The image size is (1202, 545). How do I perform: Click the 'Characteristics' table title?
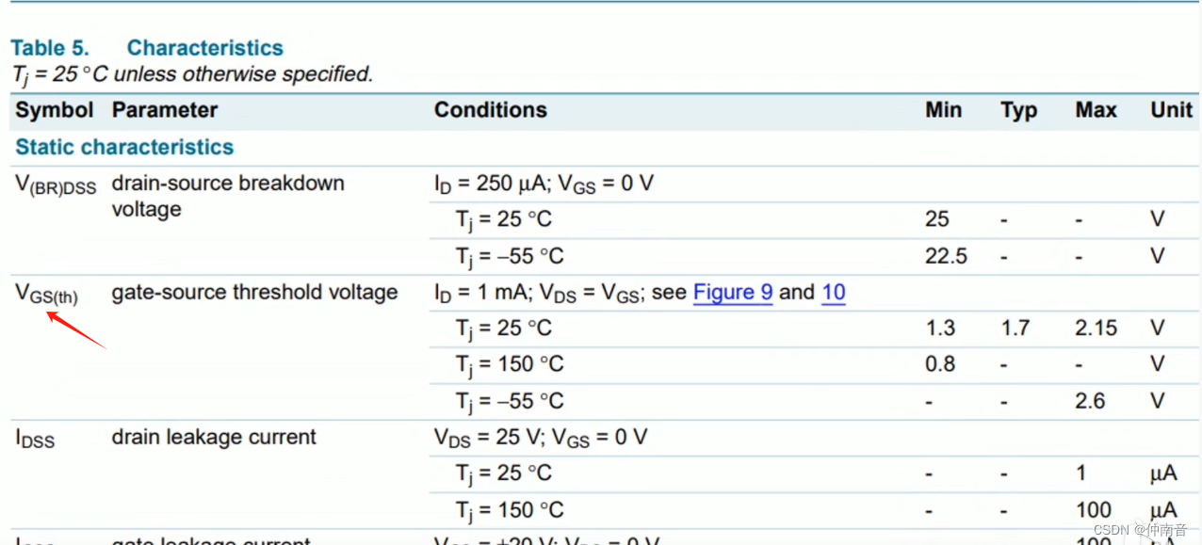tap(205, 48)
